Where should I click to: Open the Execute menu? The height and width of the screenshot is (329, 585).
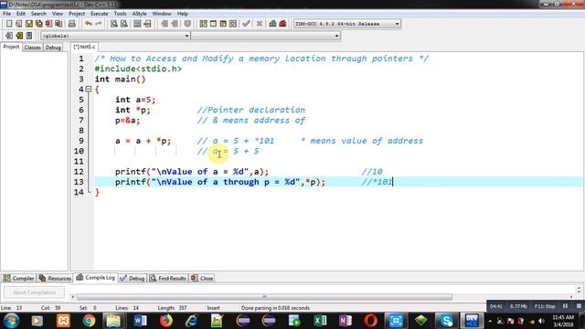(x=100, y=14)
